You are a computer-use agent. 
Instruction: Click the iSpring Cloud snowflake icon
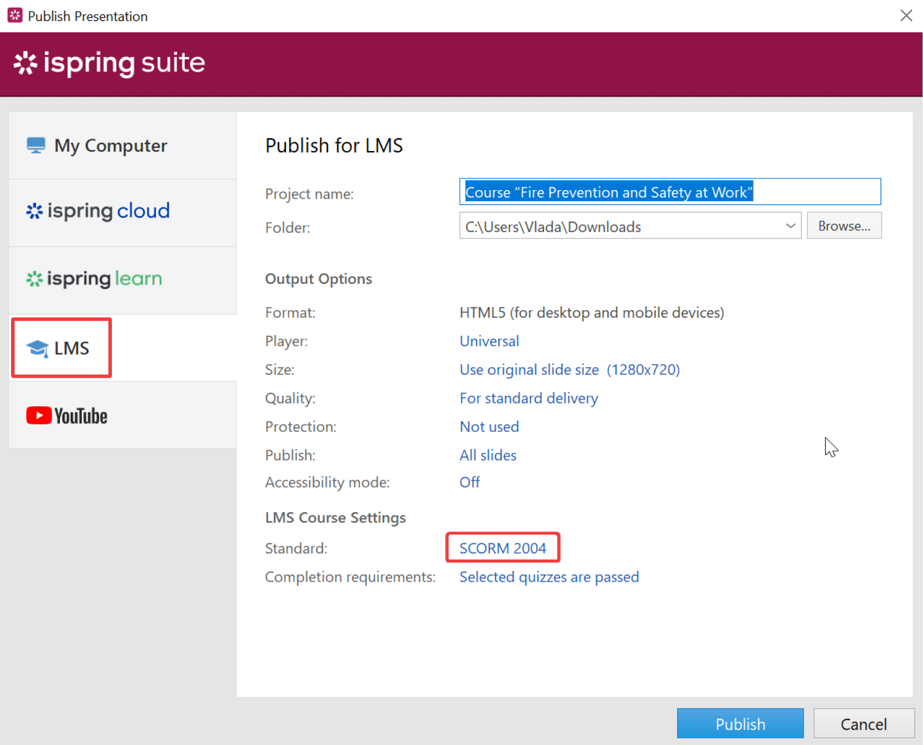34,211
